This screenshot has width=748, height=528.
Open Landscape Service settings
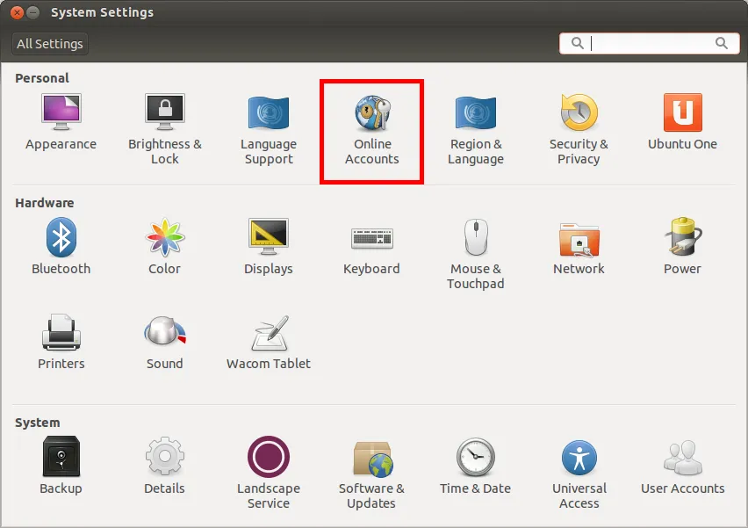[x=269, y=473]
